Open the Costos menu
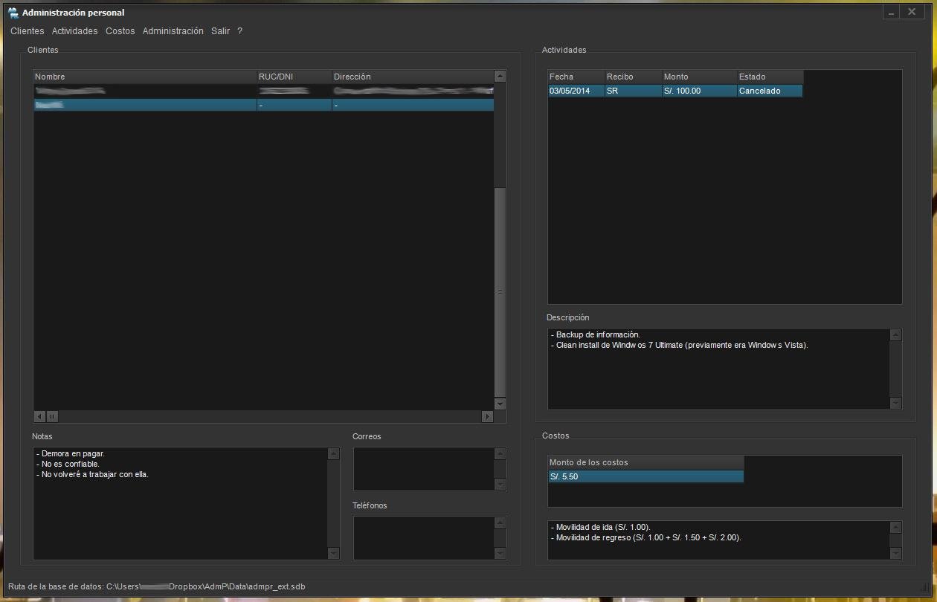This screenshot has height=602, width=937. click(x=120, y=31)
